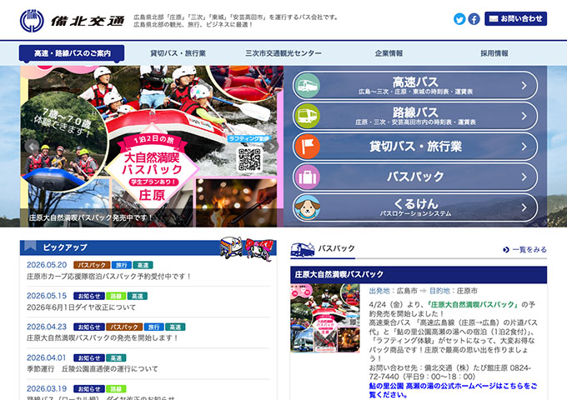
Task: Click the くるけん dog mascot icon
Action: pos(308,207)
